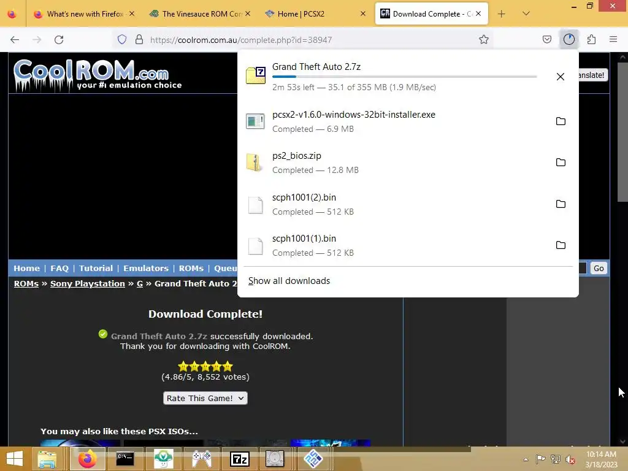
Task: Go back to the previous page
Action: (15, 40)
